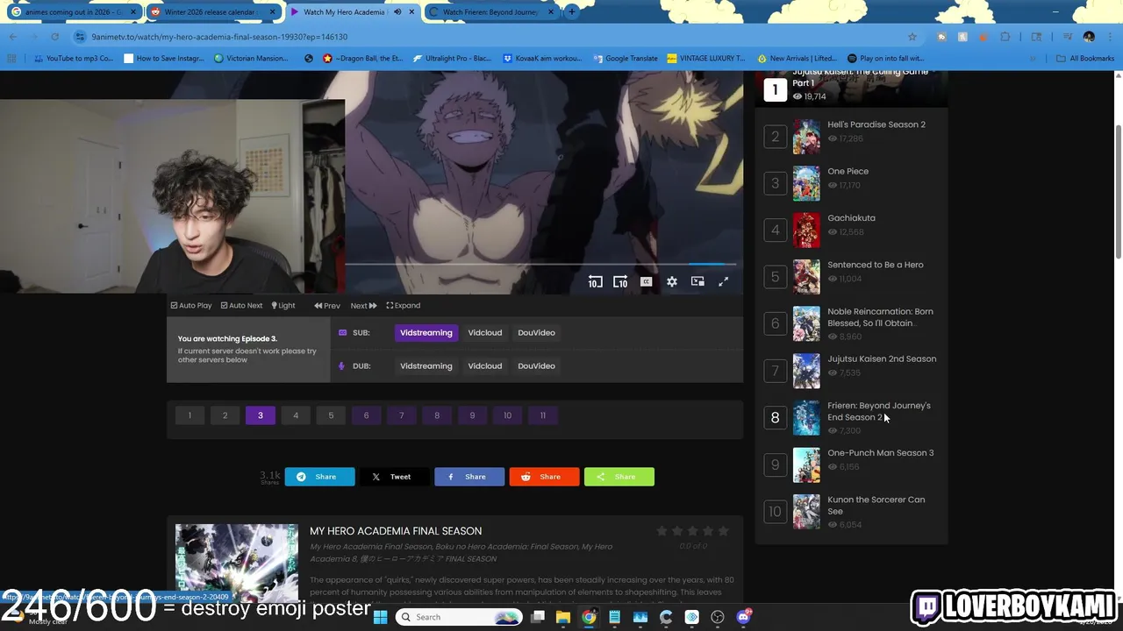Open episode 10

507,415
